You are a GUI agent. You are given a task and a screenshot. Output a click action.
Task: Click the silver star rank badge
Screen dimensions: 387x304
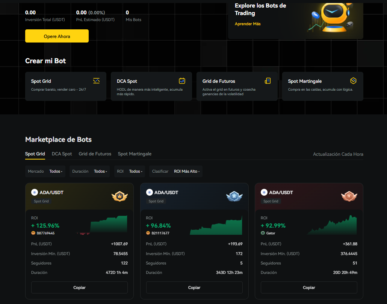[234, 196]
